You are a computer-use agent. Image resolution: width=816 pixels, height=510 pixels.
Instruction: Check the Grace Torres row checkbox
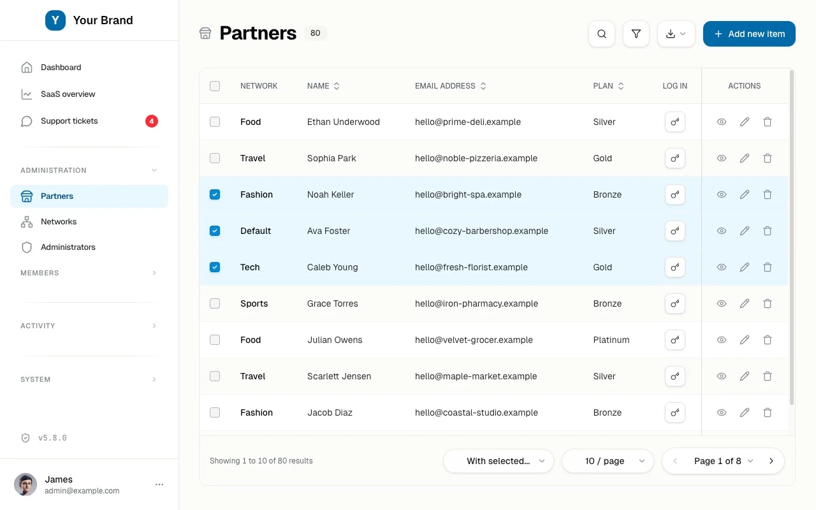(x=215, y=303)
